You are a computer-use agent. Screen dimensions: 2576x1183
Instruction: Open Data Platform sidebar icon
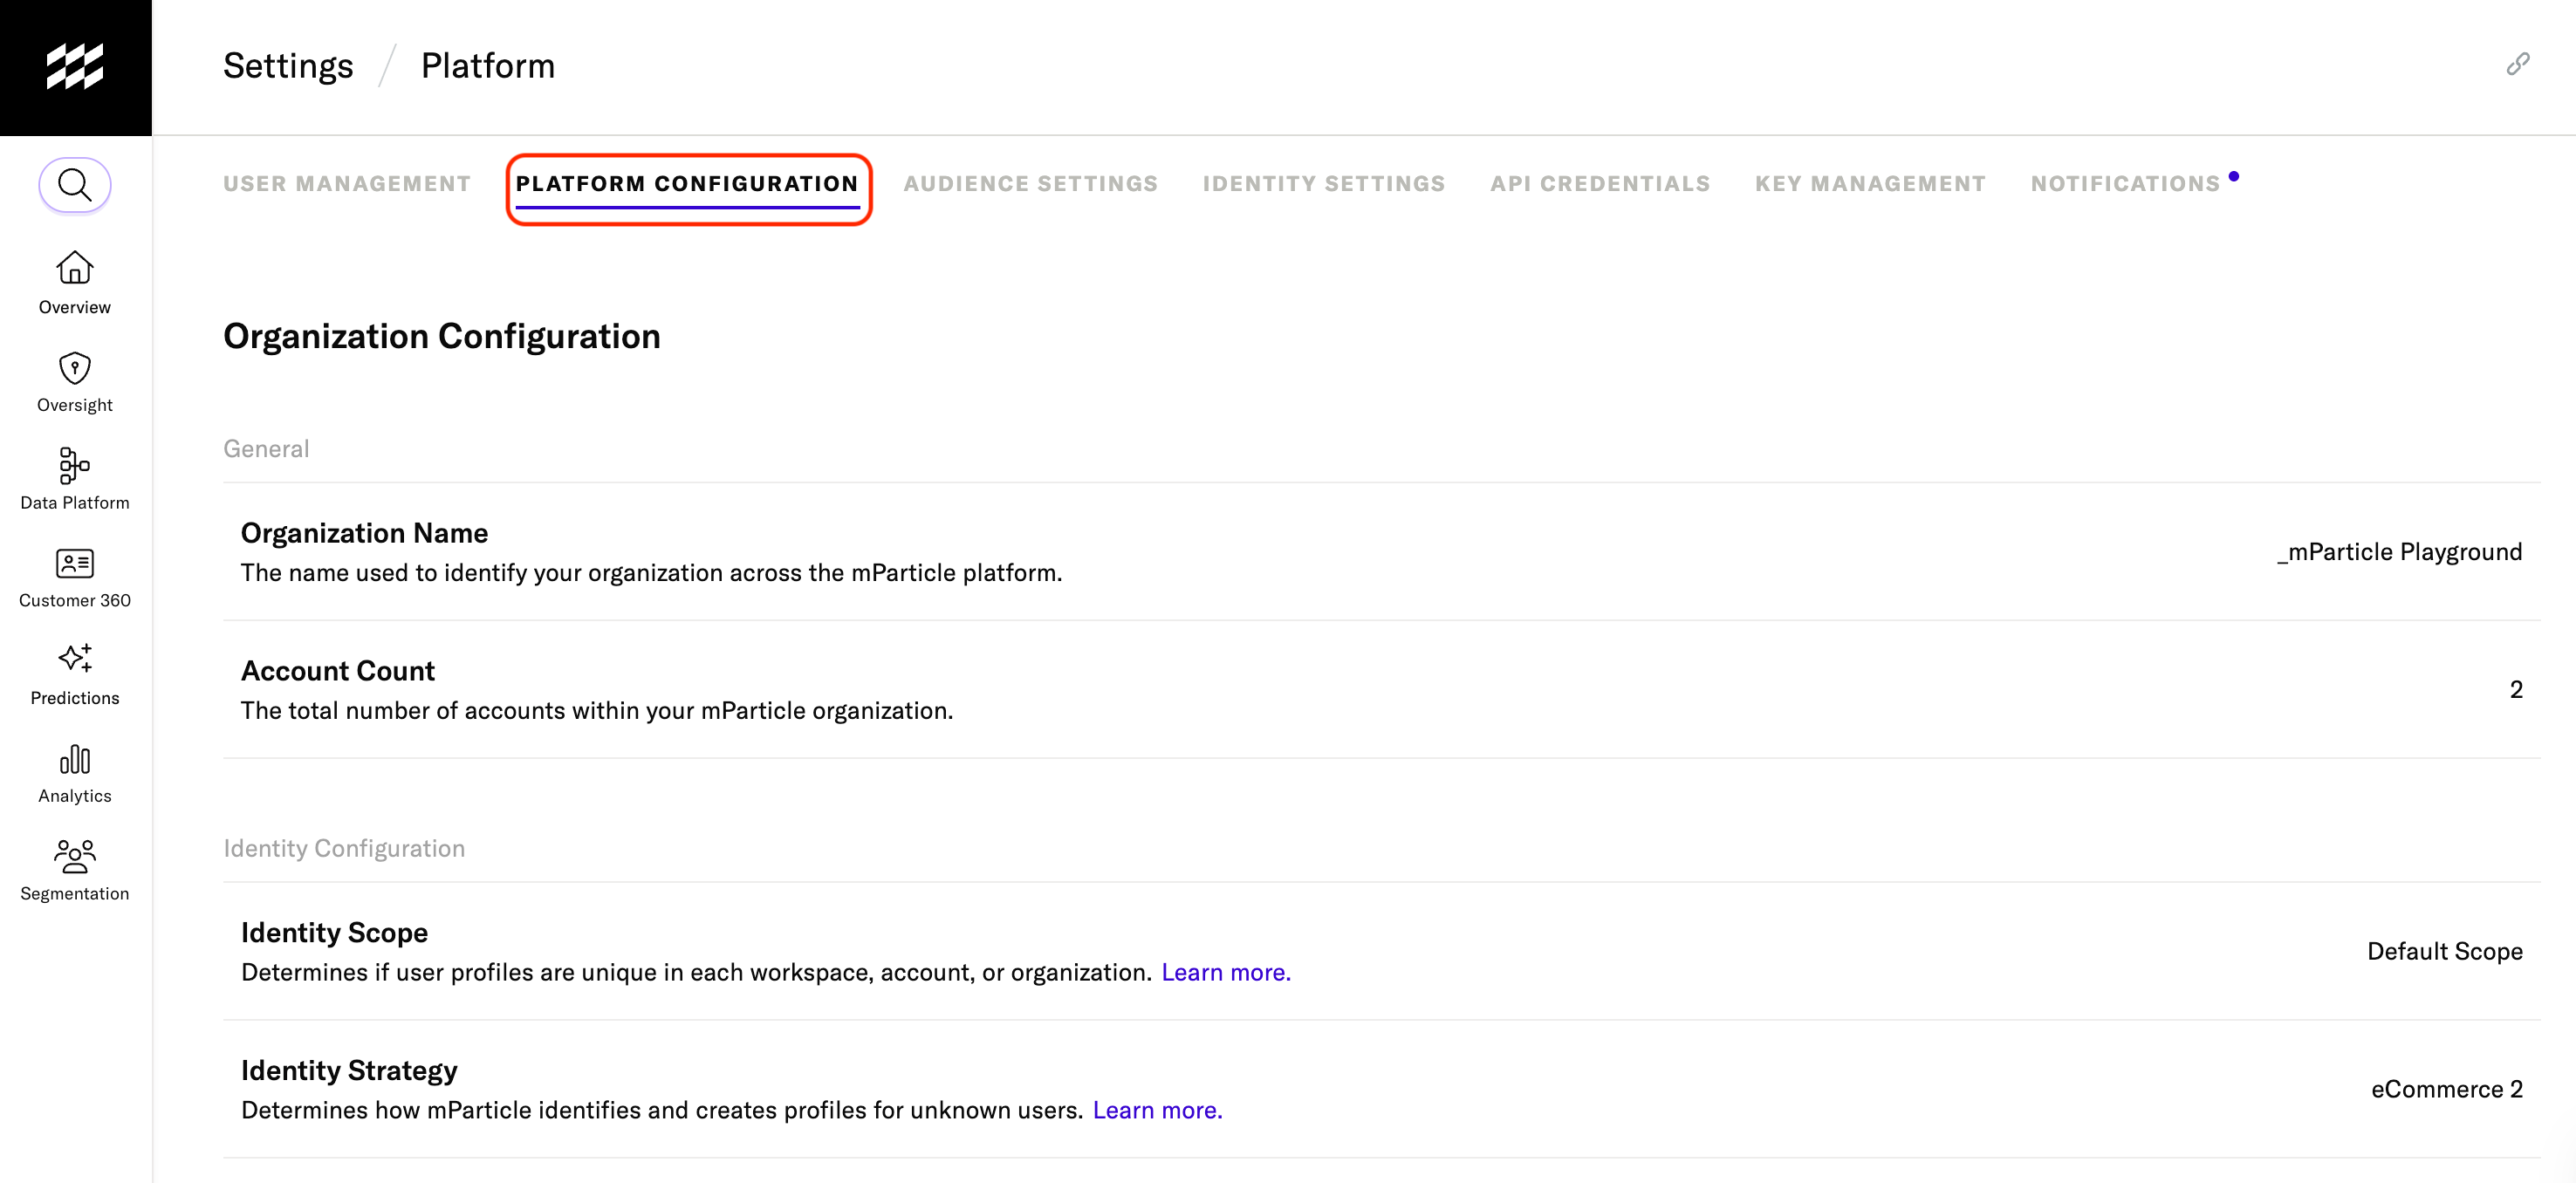pyautogui.click(x=75, y=465)
